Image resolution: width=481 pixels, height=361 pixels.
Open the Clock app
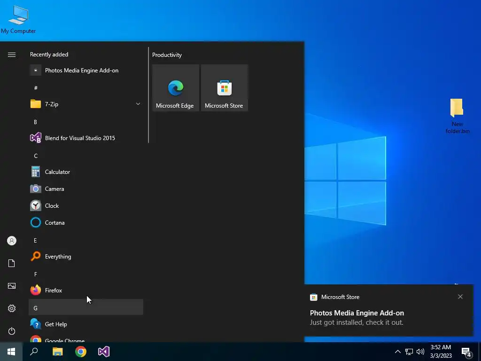click(86, 206)
